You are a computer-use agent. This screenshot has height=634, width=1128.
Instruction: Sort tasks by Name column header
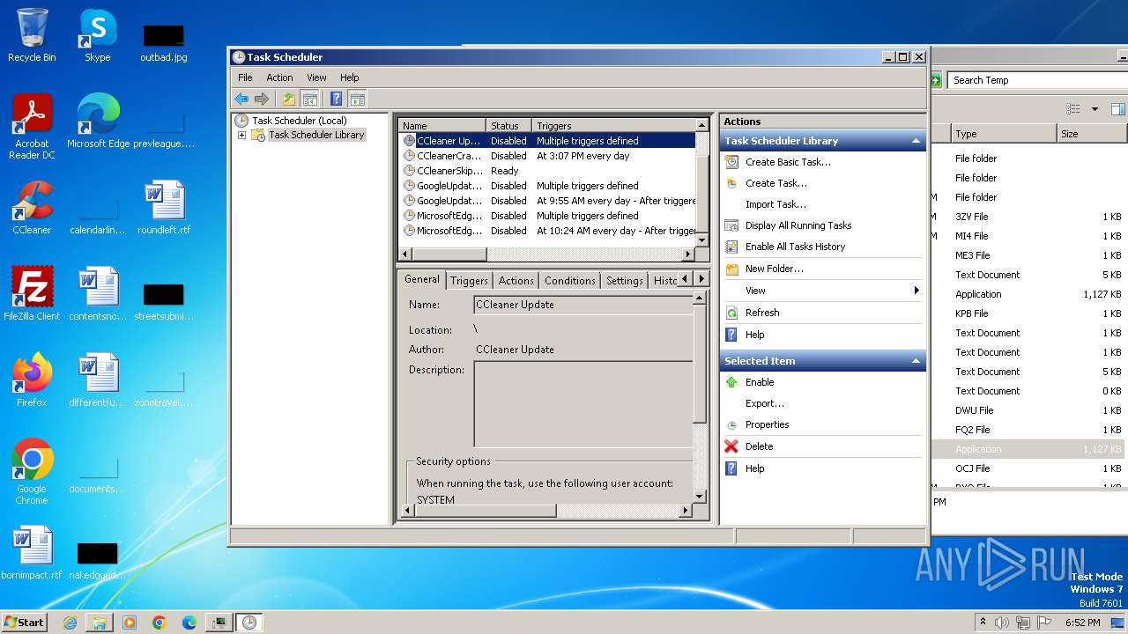[442, 126]
